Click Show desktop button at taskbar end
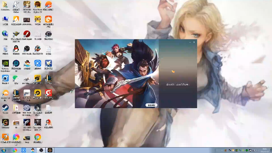Screen dimensions: 272x153 pyautogui.click(x=271, y=150)
